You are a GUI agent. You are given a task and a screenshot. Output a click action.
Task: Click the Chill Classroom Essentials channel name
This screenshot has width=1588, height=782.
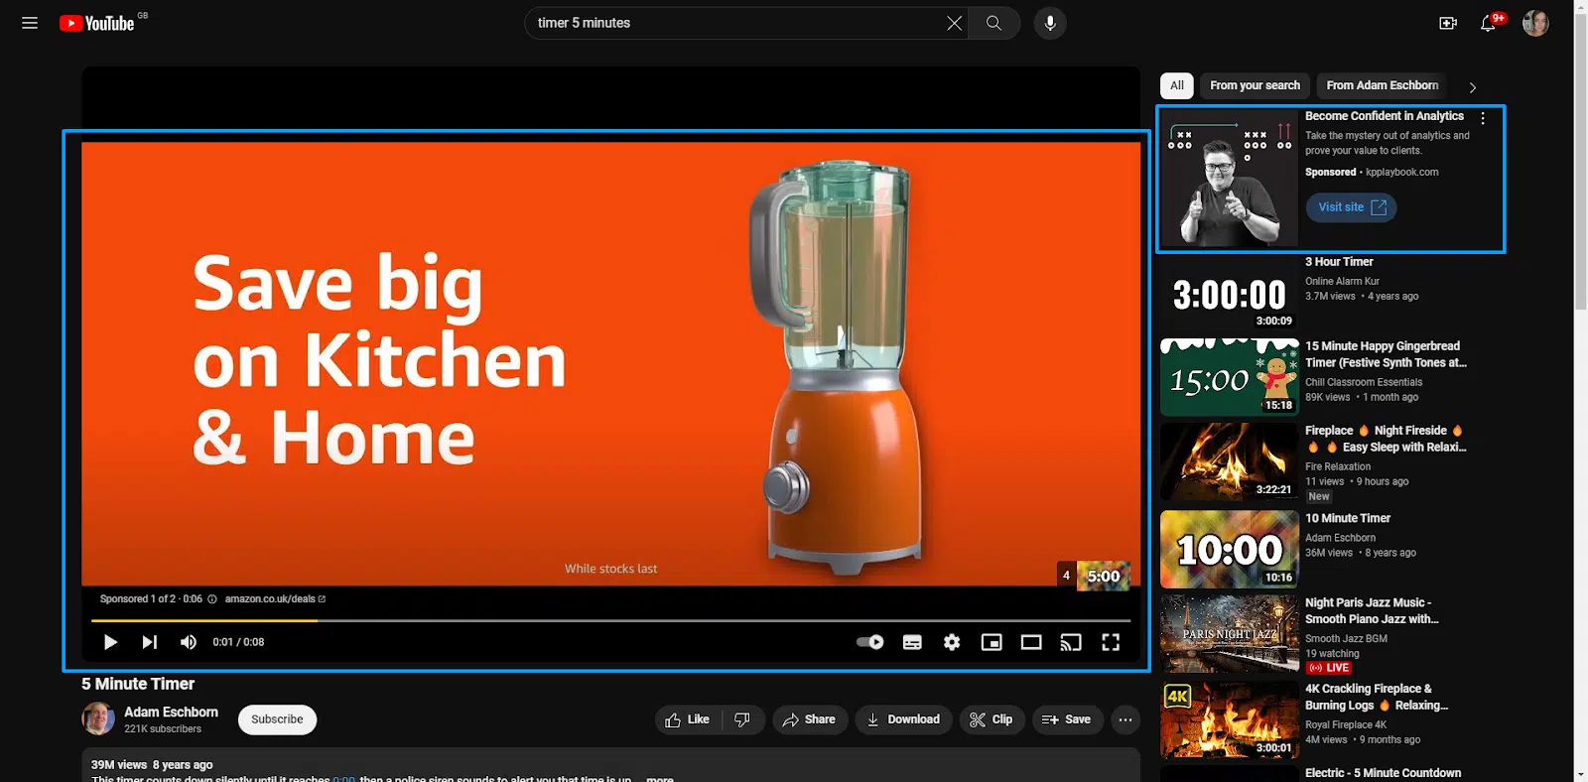tap(1364, 382)
